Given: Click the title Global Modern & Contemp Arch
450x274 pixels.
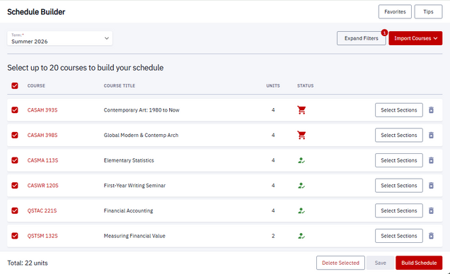Looking at the screenshot, I should pyautogui.click(x=141, y=135).
